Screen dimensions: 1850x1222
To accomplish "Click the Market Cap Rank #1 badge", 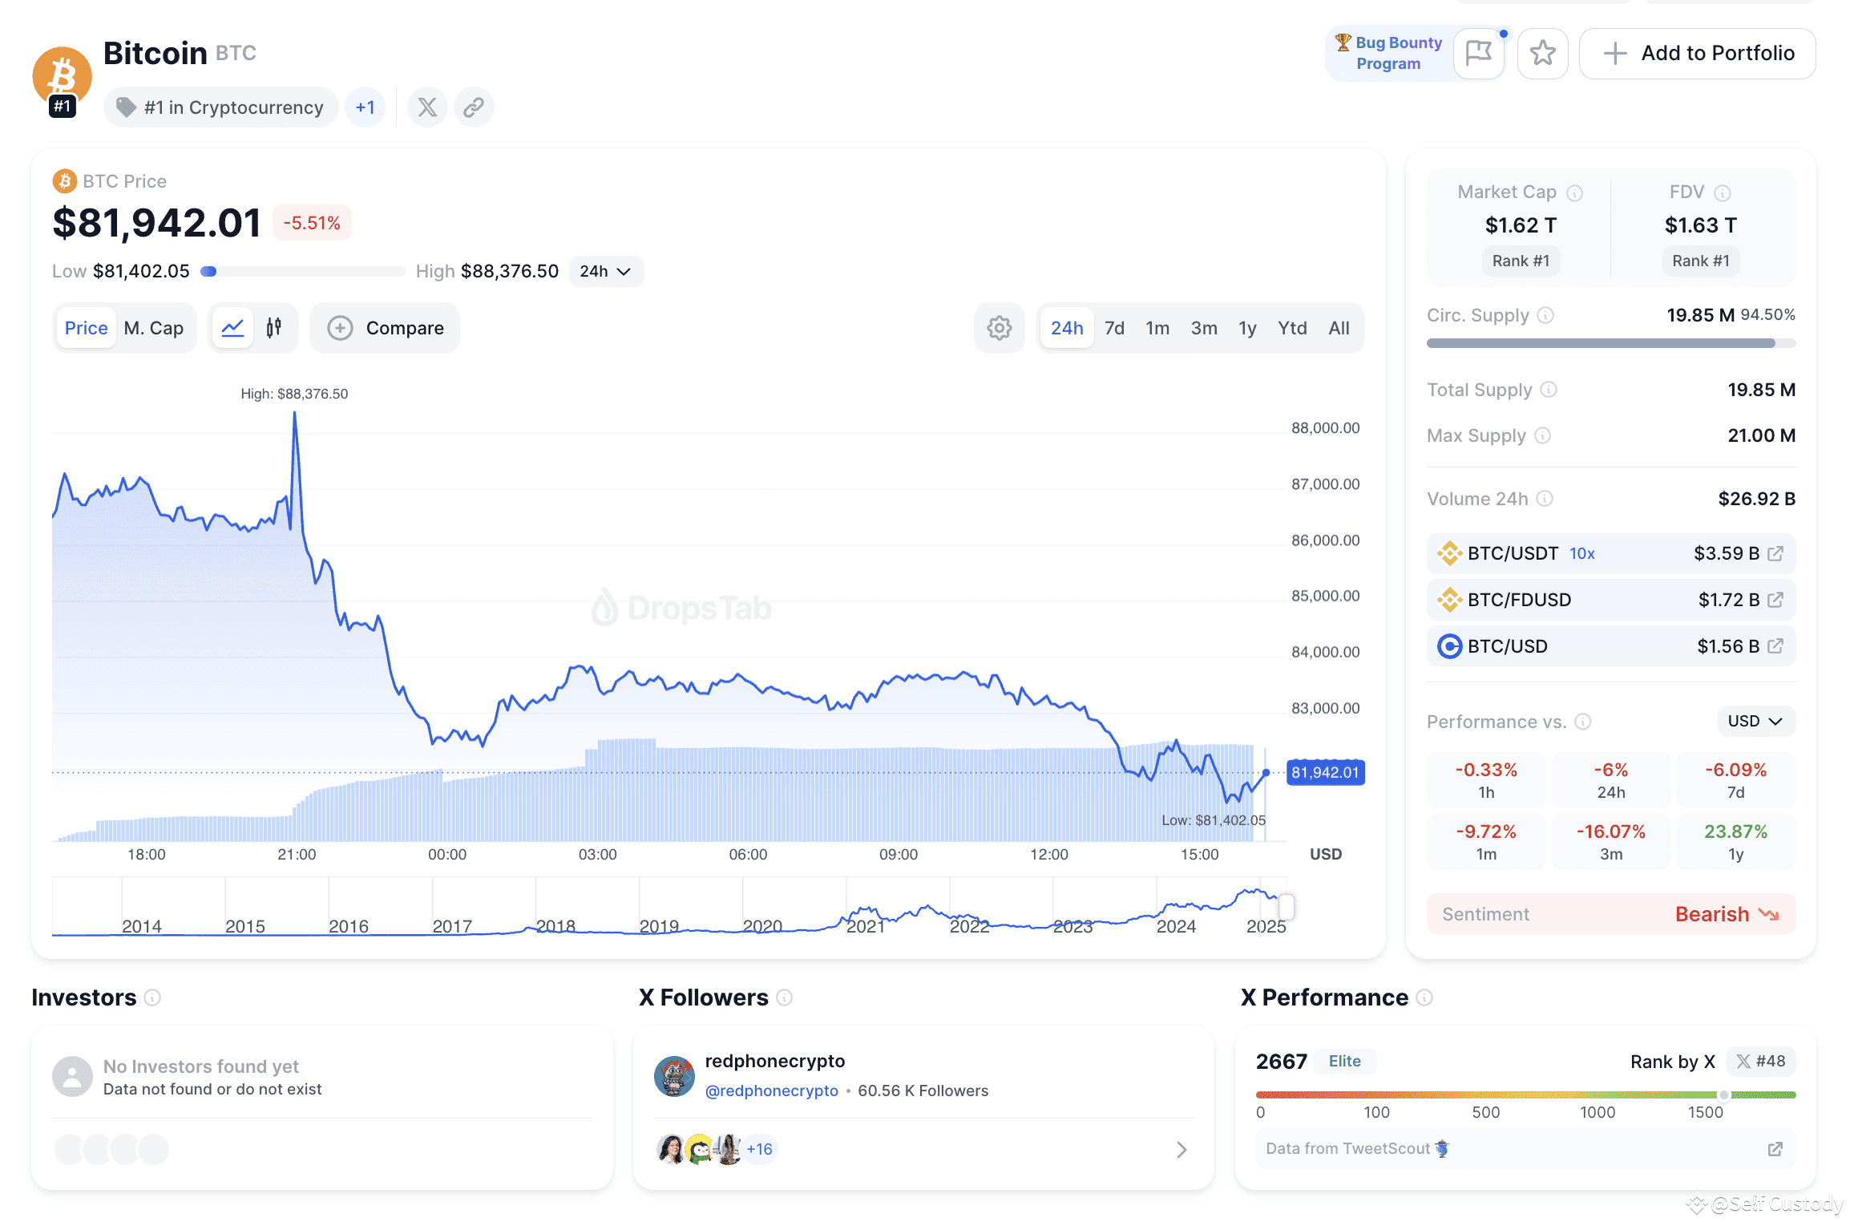I will (1521, 261).
